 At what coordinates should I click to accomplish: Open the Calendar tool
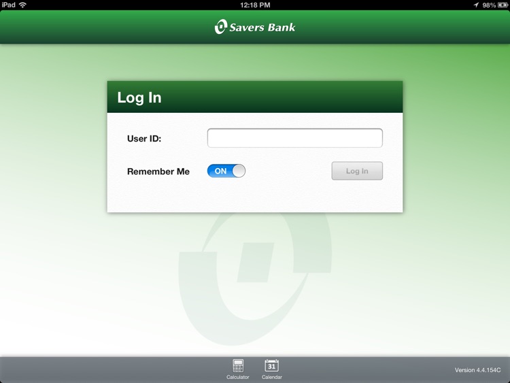[271, 369]
